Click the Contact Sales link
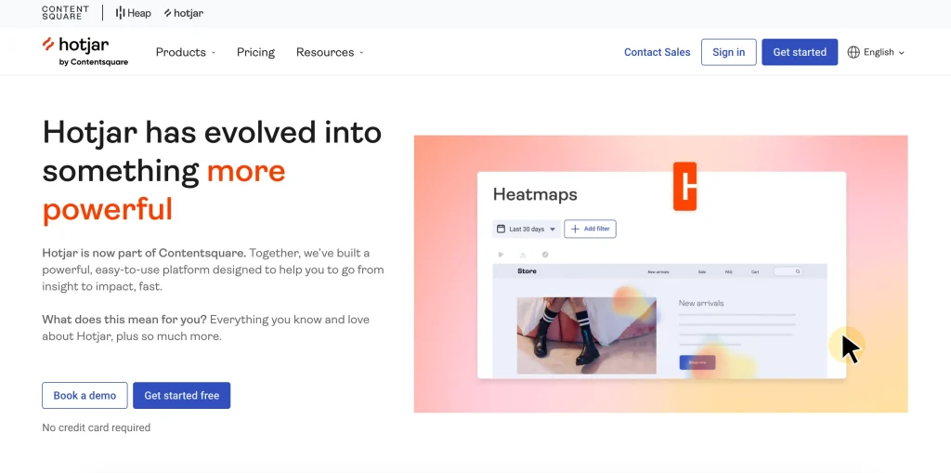 [657, 52]
